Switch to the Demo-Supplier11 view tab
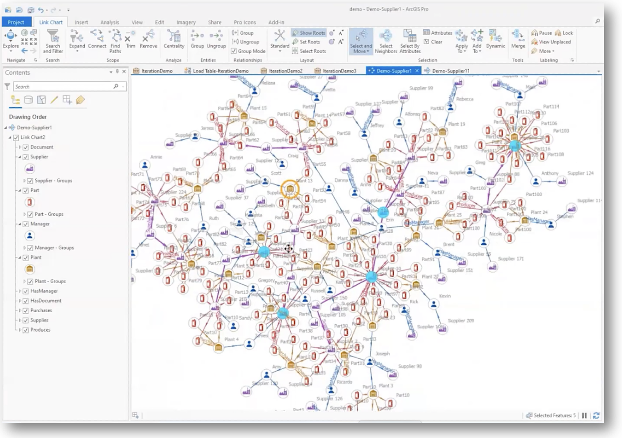The height and width of the screenshot is (438, 622). (x=447, y=71)
